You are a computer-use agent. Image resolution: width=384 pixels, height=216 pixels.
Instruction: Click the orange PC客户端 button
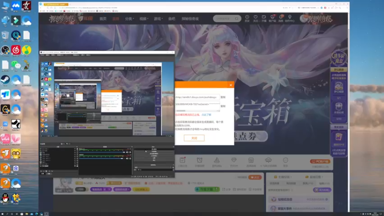point(320,161)
